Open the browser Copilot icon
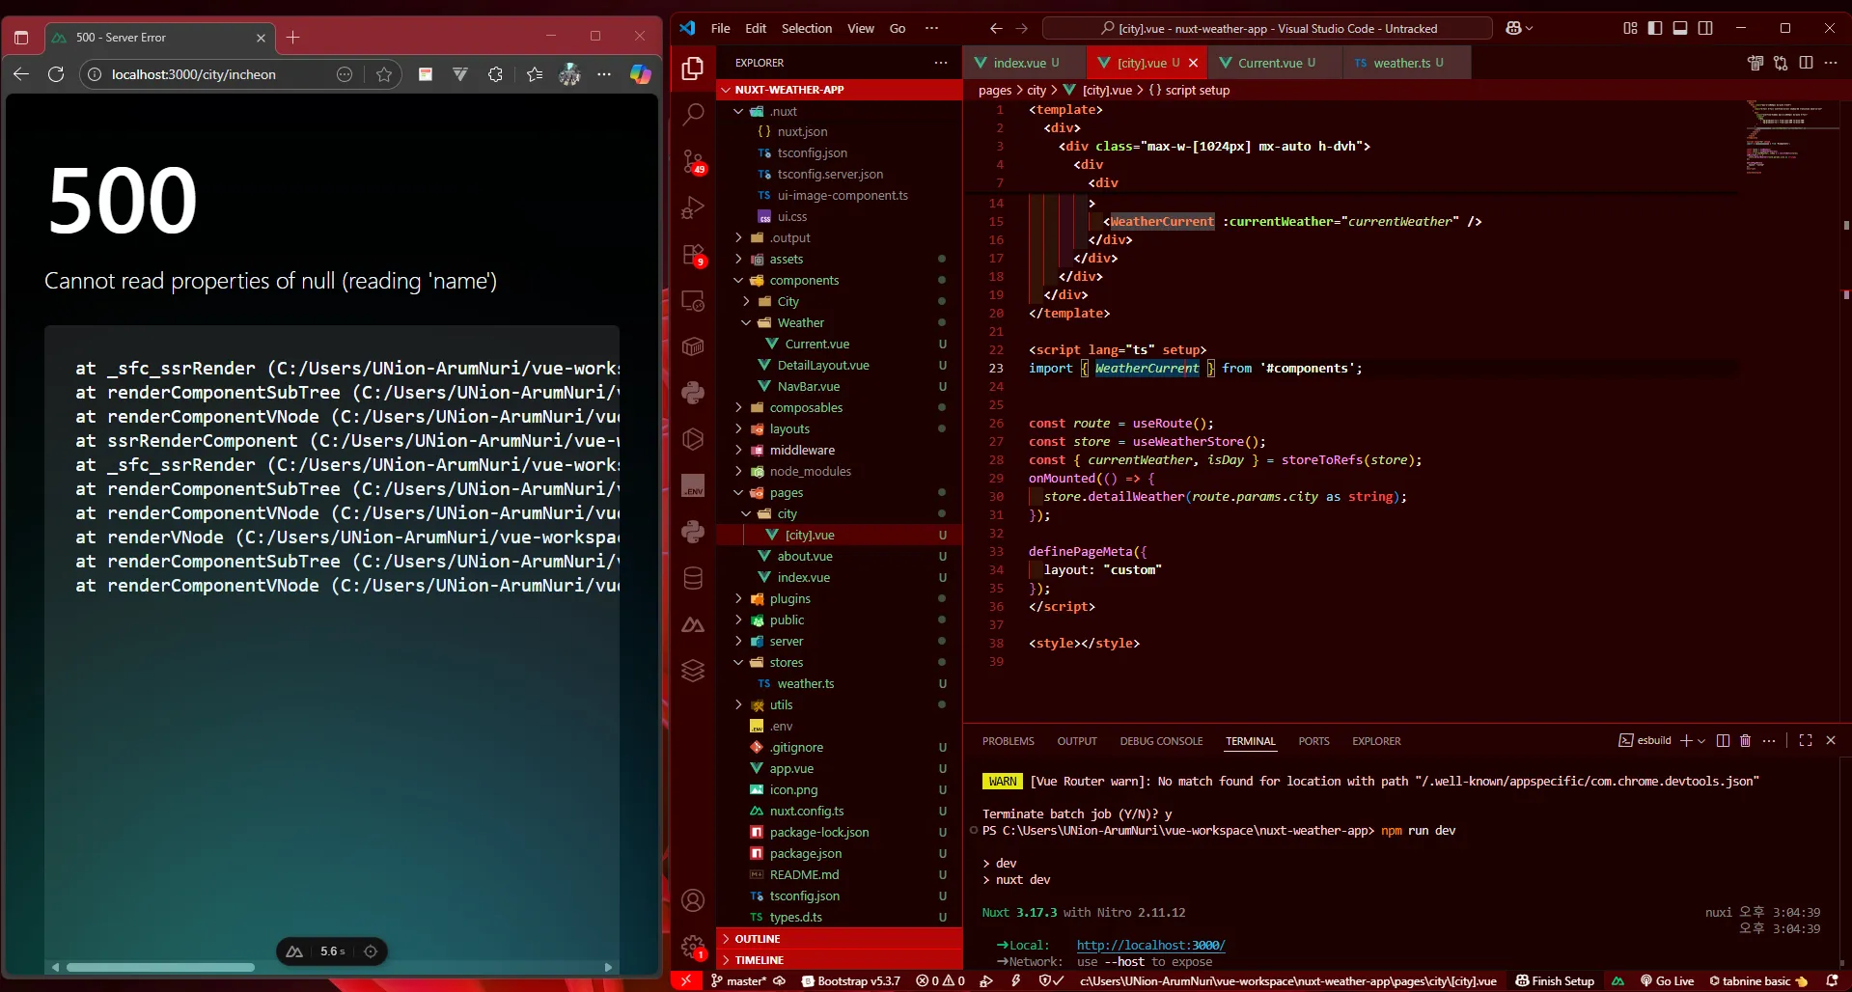 (x=640, y=74)
